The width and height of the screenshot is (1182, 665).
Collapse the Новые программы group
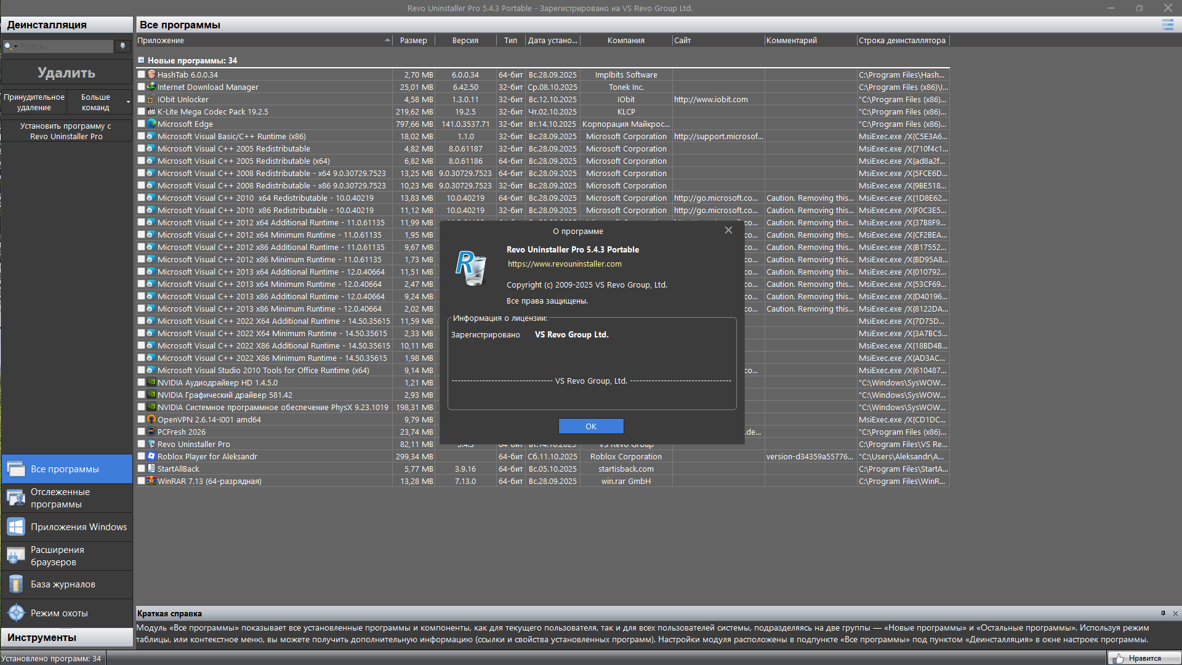click(x=141, y=60)
